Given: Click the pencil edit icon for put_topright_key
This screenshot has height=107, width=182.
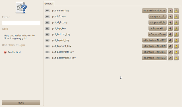Looking at the screenshot, I should click(x=170, y=46).
